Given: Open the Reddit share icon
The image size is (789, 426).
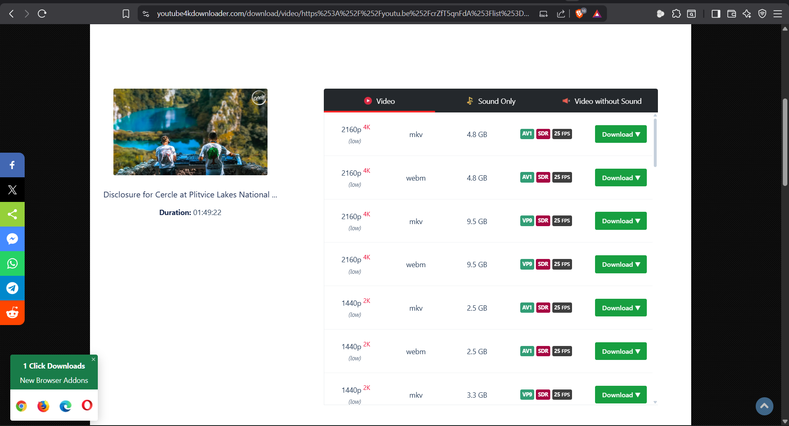Looking at the screenshot, I should click(12, 313).
